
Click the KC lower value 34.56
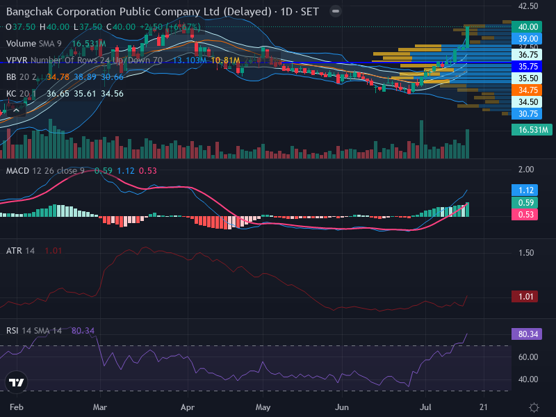112,94
